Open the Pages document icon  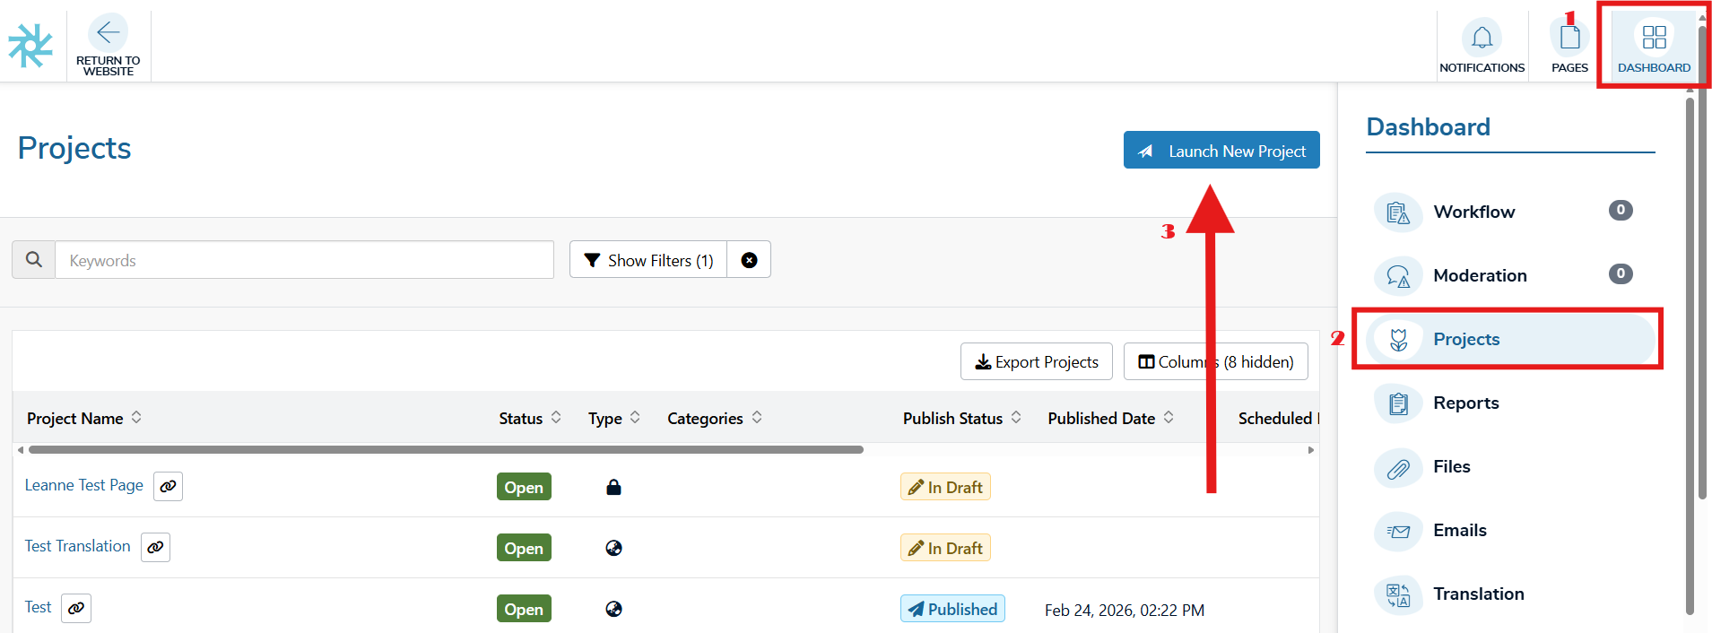tap(1569, 38)
